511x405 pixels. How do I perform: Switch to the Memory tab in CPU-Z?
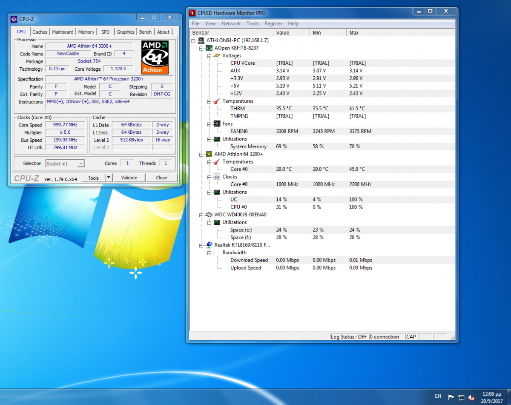pos(86,32)
